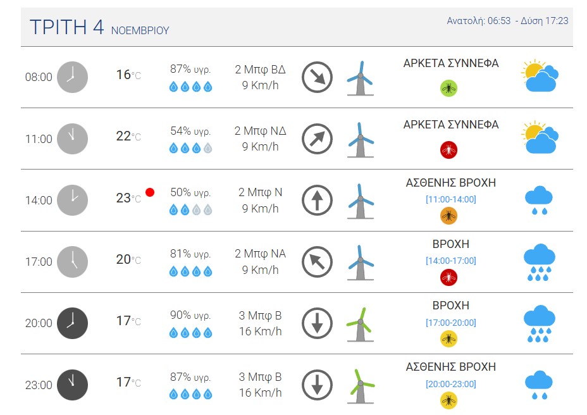
Task: Click the red mosquito icon at 11:00
Action: pos(448,150)
